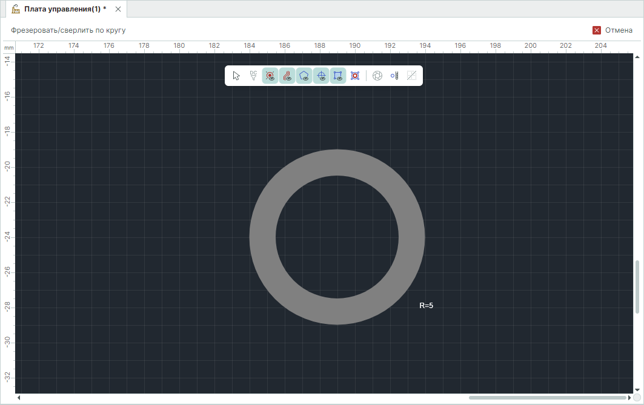Toggle visibility of rectangle outline objects
The width and height of the screenshot is (644, 405).
click(338, 76)
